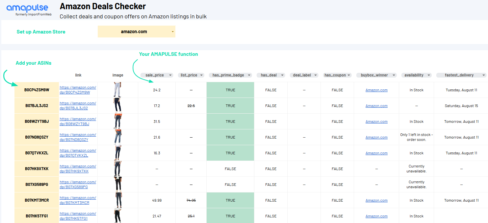
Task: Select the sale price cell 21.47
Action: tap(157, 216)
